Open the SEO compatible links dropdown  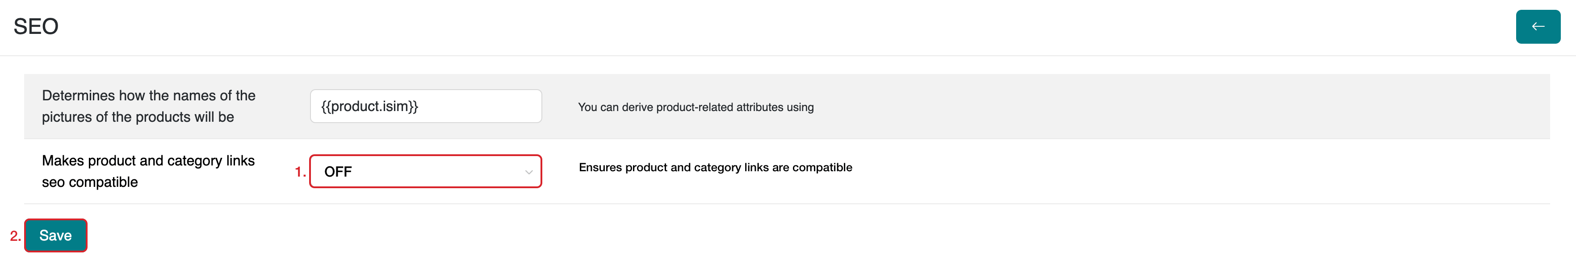[425, 172]
